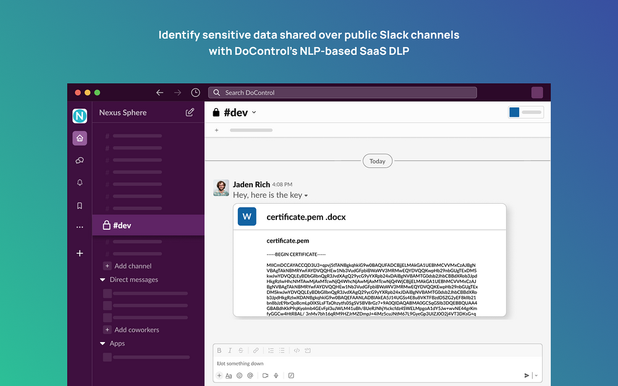Toggle bold formatting in composer
618x386 pixels.
pyautogui.click(x=219, y=351)
